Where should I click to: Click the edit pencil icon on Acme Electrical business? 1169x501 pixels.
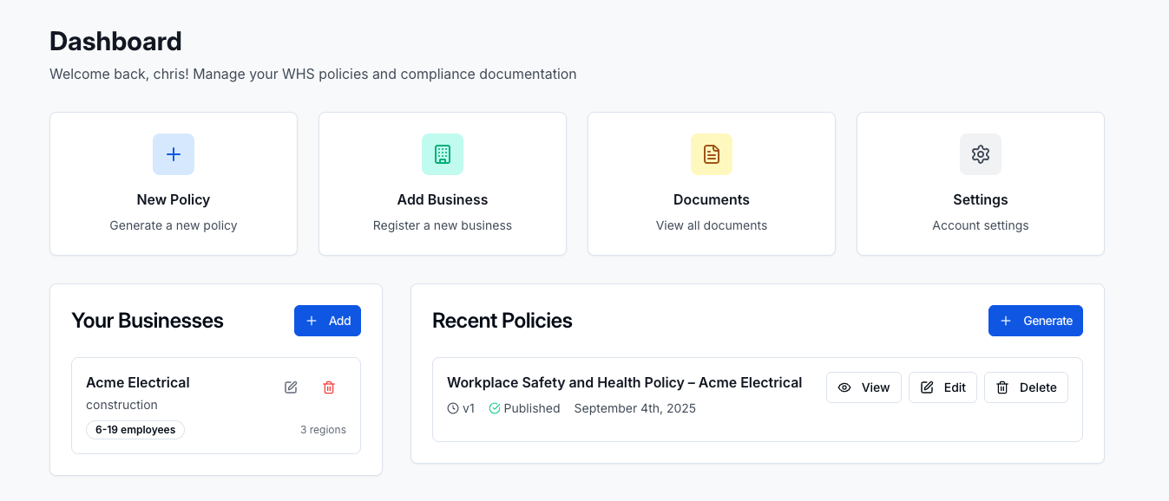(291, 387)
